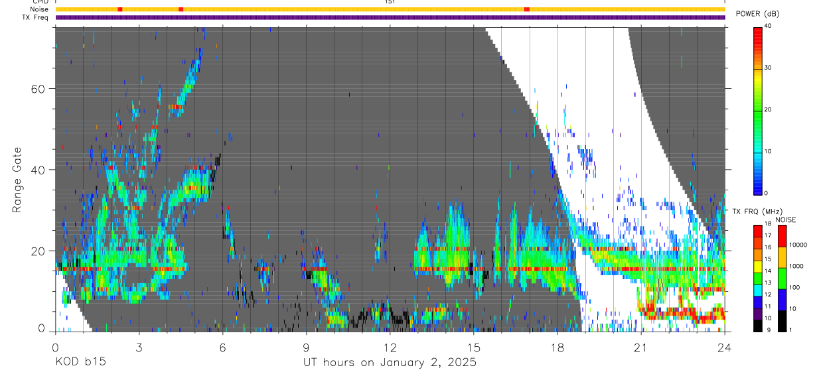The width and height of the screenshot is (815, 376).
Task: Click the "TX Freq" row label at top left
Action: click(36, 17)
